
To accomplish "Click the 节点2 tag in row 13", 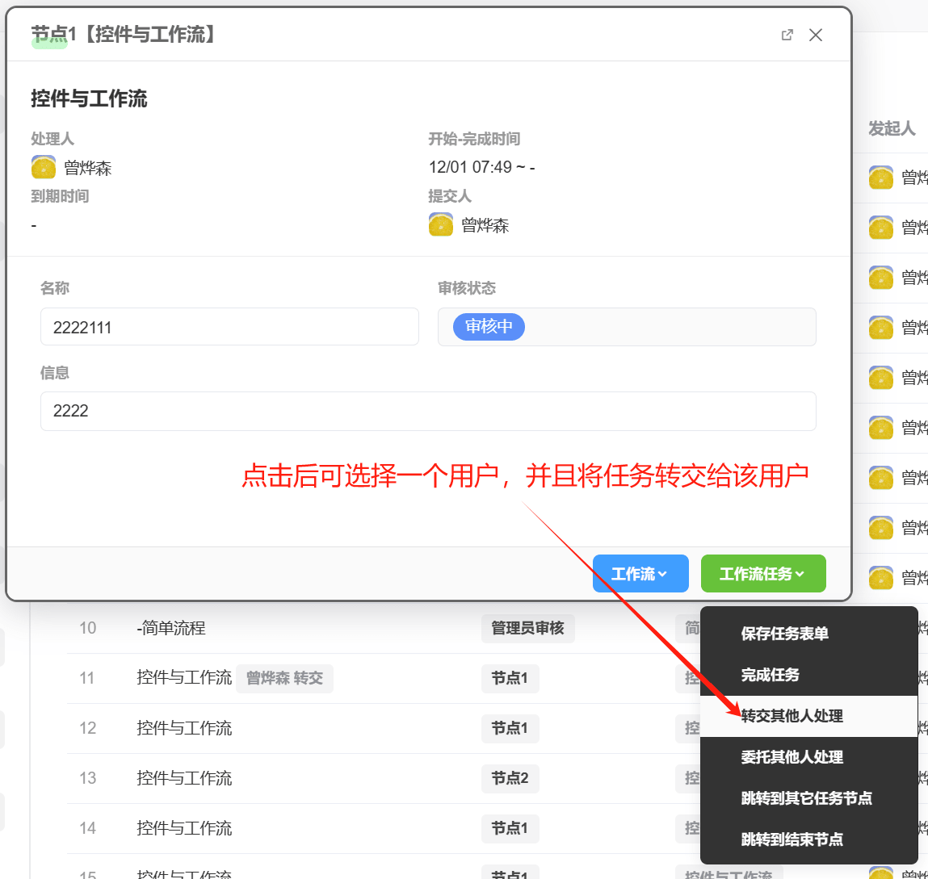I will click(x=510, y=778).
